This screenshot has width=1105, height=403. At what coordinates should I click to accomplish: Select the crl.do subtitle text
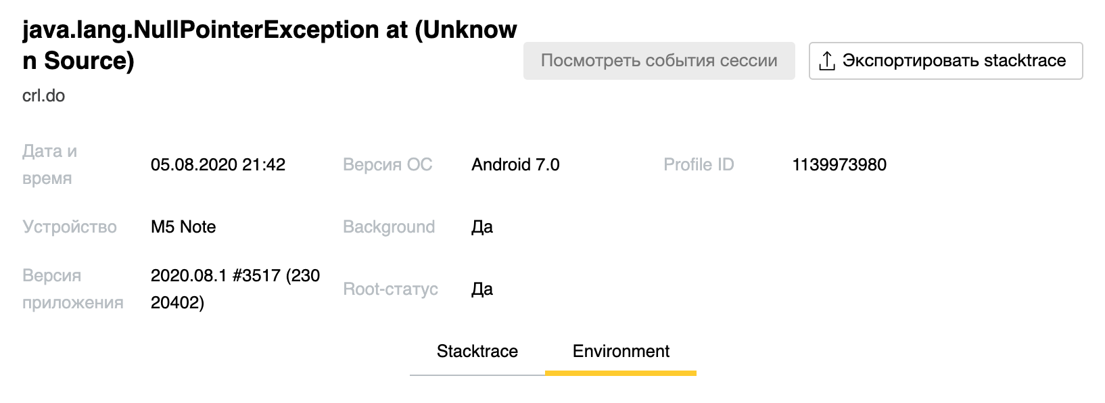(44, 96)
